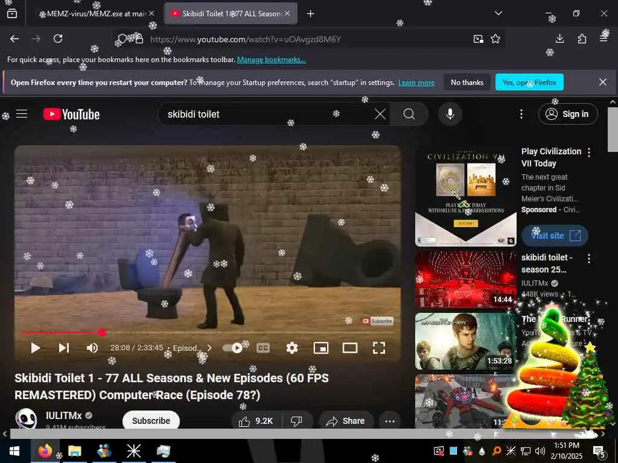Play the video
Image resolution: width=618 pixels, height=463 pixels.
tap(36, 348)
